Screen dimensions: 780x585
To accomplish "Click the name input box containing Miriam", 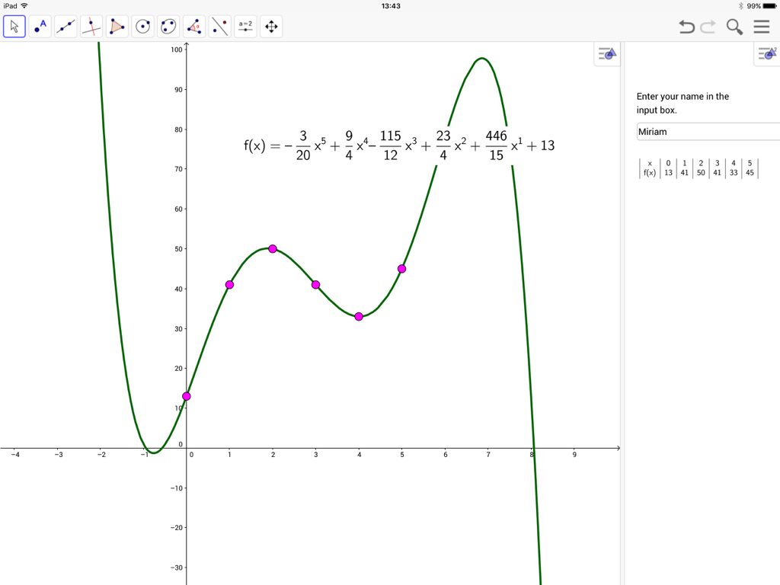I will pyautogui.click(x=707, y=132).
